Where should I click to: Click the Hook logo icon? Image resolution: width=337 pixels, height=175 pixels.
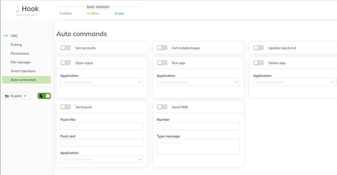pyautogui.click(x=18, y=9)
